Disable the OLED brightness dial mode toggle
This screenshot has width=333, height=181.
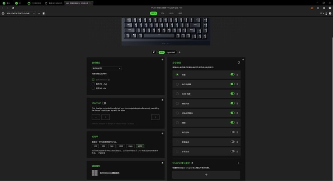pyautogui.click(x=233, y=94)
